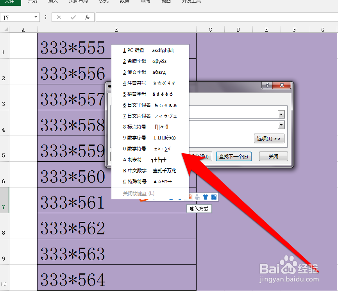Select row 10 header
The height and width of the screenshot is (291, 338).
coord(4,278)
